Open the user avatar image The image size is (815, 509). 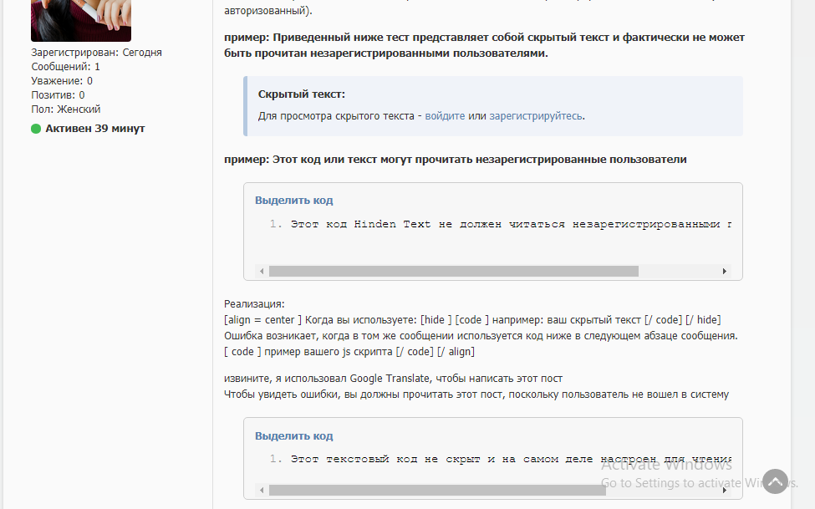point(81,20)
